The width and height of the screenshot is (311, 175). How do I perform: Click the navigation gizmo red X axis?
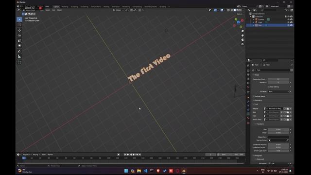coord(242,20)
